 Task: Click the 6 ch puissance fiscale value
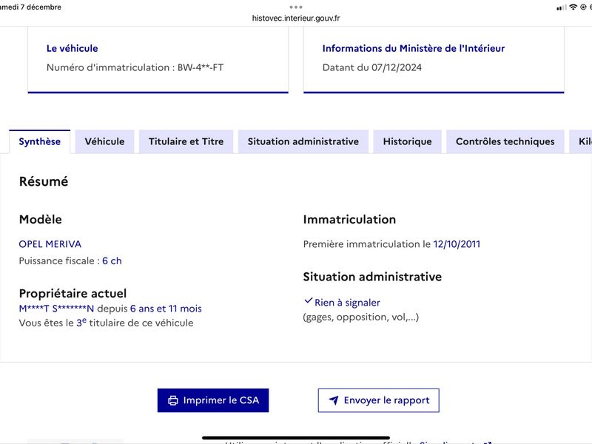pos(112,261)
